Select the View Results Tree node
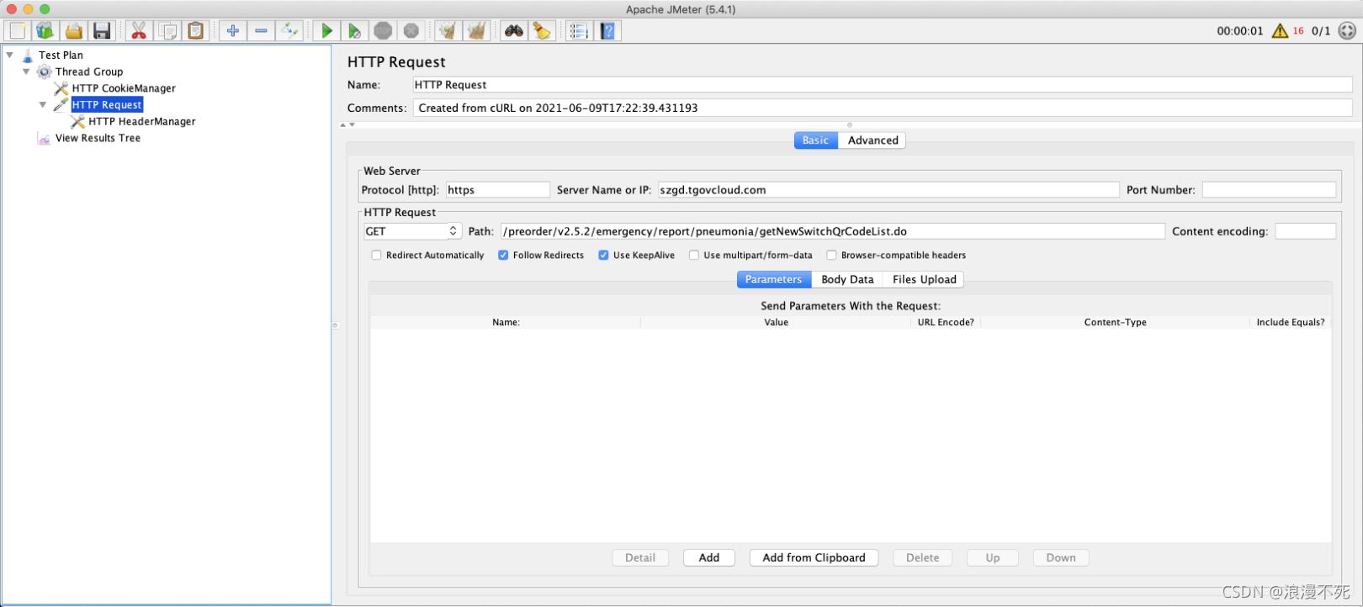 (x=98, y=139)
